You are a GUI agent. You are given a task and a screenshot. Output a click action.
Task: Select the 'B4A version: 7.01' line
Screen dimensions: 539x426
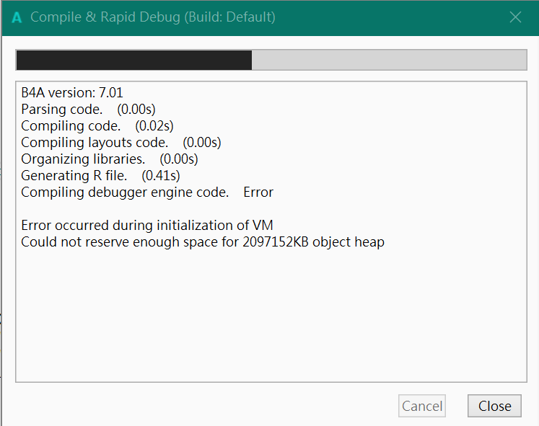tap(72, 93)
